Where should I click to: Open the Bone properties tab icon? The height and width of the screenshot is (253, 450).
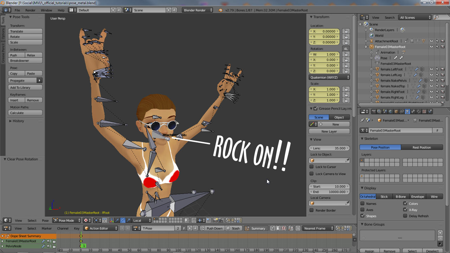tap(413, 111)
